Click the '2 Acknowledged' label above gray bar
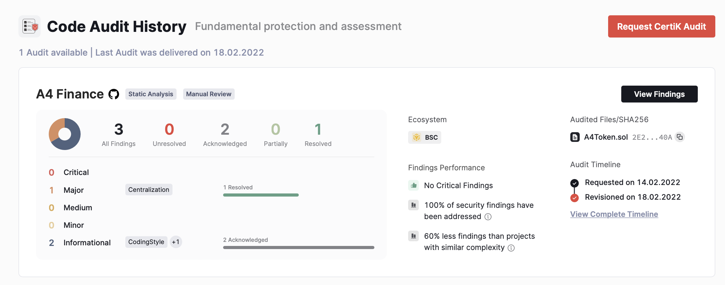725x285 pixels. coord(245,240)
